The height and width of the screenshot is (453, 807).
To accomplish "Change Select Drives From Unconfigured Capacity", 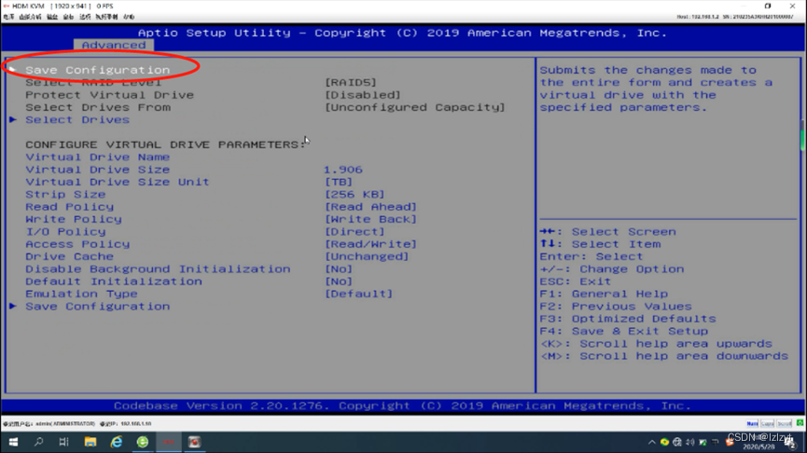I will [415, 107].
